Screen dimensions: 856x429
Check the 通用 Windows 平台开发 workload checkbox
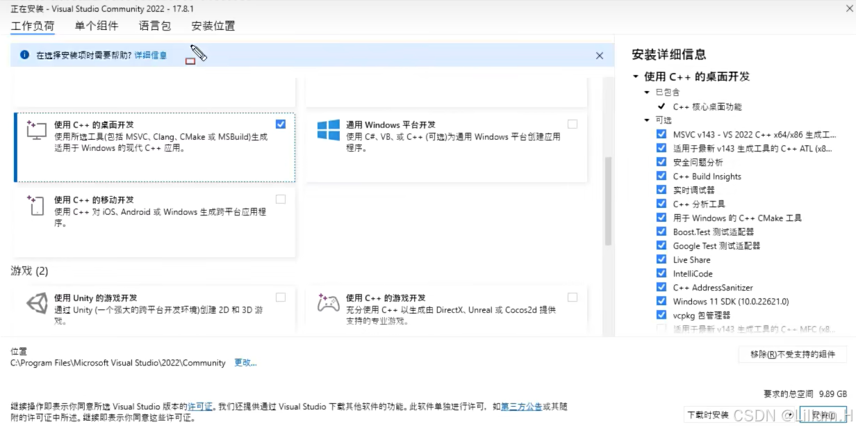tap(573, 124)
